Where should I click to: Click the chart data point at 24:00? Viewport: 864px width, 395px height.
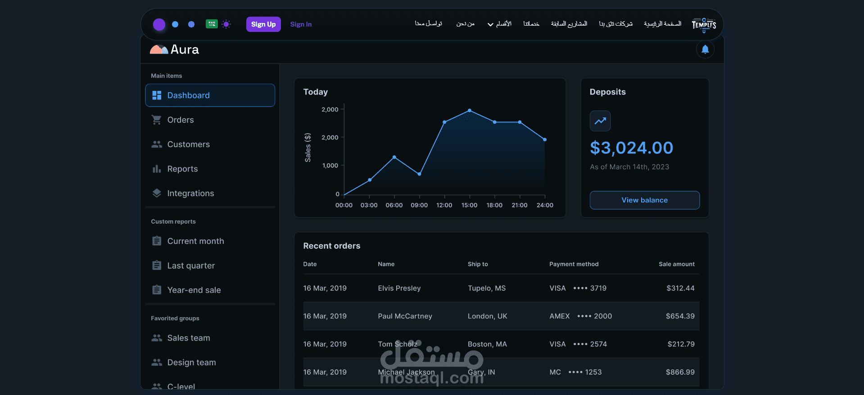pos(545,139)
